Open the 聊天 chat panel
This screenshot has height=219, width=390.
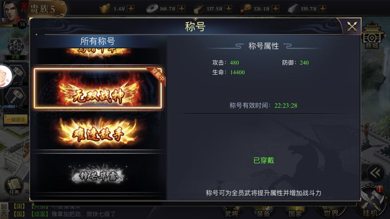coord(4,210)
